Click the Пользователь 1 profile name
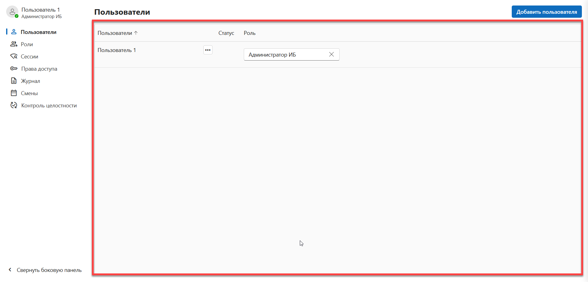The height and width of the screenshot is (282, 588). click(41, 10)
